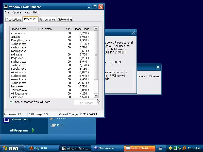Open System Shutdown taskbar button
Screen dimensions: 203x152
[x=140, y=148]
